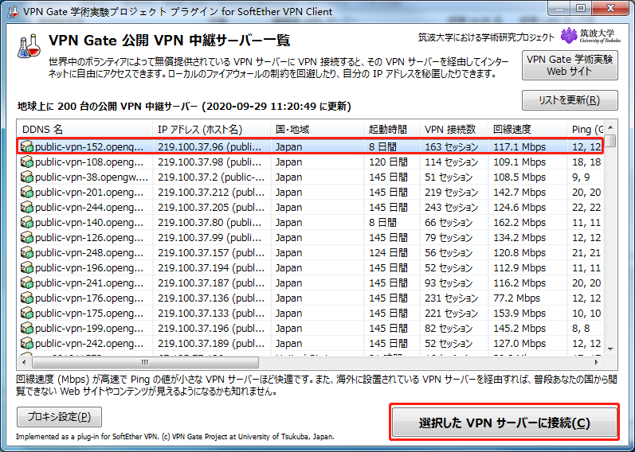Click server icon for public-vpn-175
This screenshot has width=635, height=452.
[27, 314]
